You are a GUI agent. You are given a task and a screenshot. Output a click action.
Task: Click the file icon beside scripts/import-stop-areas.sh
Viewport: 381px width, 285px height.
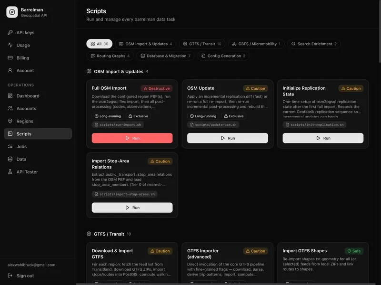[97, 194]
